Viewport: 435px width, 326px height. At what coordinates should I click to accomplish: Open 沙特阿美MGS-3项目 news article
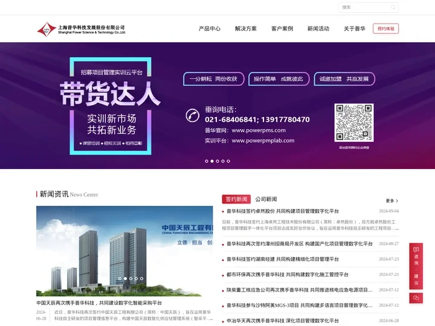point(299,305)
